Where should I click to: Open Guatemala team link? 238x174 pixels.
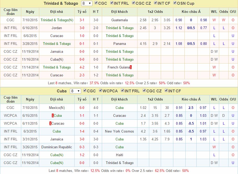click(x=119, y=20)
